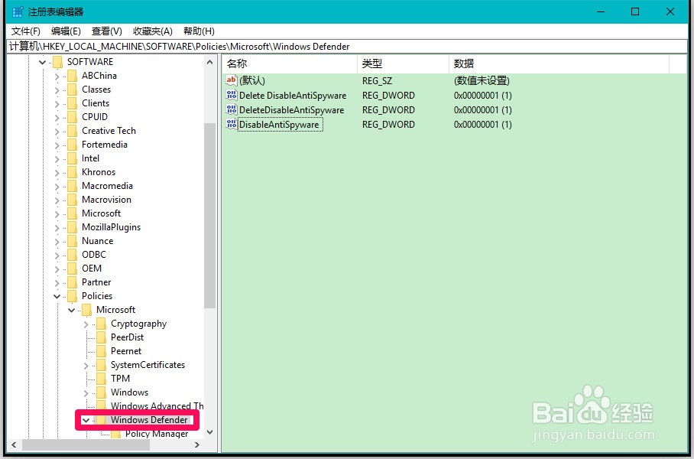The image size is (694, 459).
Task: Expand the ABChina key
Action: [x=57, y=76]
